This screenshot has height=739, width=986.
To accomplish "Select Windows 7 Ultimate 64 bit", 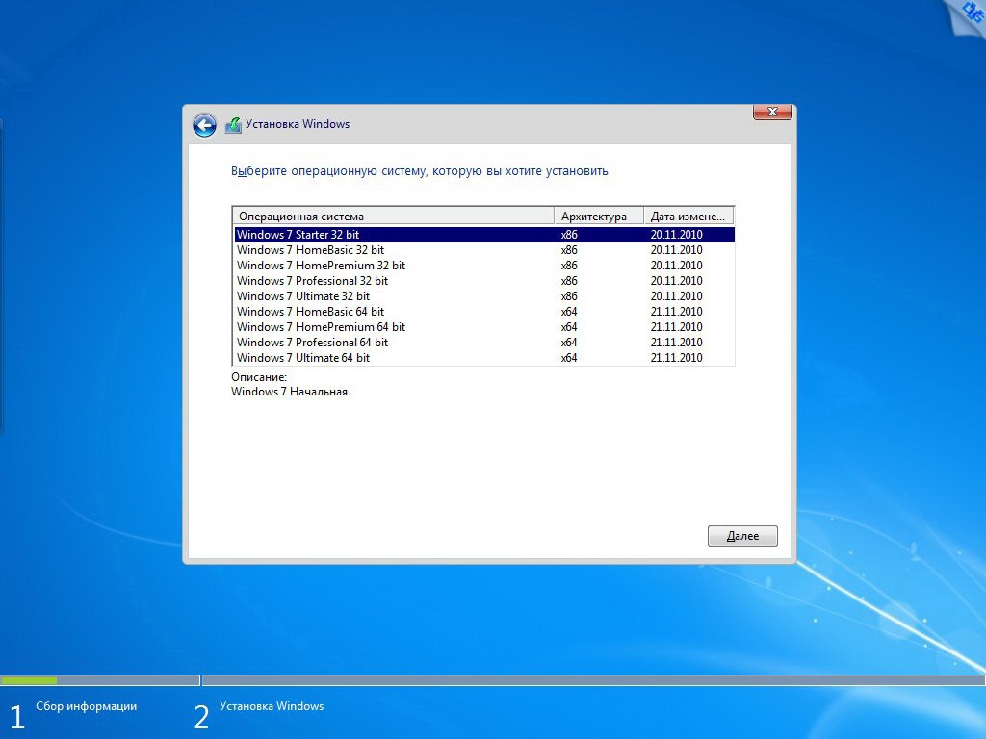I will point(484,358).
